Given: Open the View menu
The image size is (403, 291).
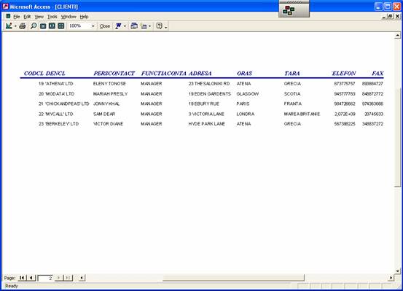Looking at the screenshot, I should click(39, 17).
